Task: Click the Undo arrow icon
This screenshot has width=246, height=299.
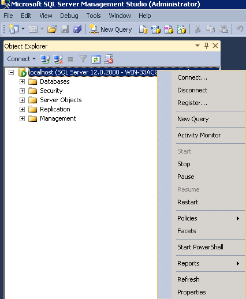Action: [240, 29]
